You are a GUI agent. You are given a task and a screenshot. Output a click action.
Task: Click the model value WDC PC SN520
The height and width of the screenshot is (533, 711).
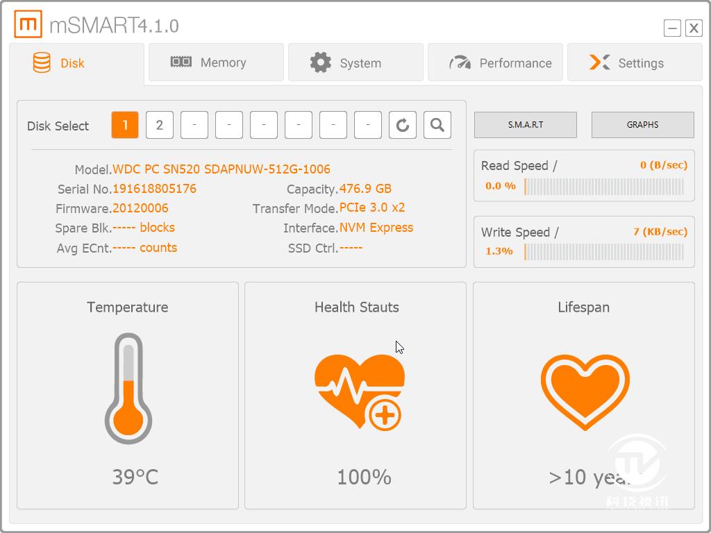[x=221, y=169]
